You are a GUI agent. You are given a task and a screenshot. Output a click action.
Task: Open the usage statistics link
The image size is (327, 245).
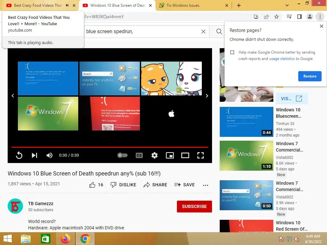click(282, 59)
